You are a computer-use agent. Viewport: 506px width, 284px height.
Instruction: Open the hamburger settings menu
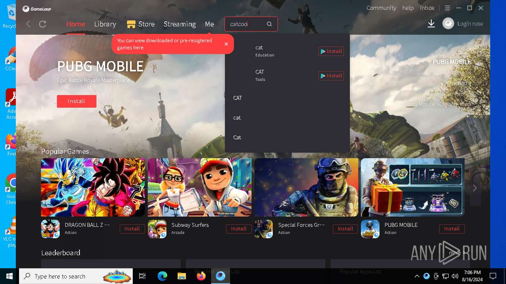pos(447,8)
